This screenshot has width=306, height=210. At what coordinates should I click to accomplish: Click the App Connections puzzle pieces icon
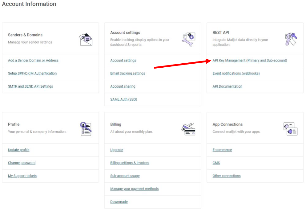tap(290, 129)
